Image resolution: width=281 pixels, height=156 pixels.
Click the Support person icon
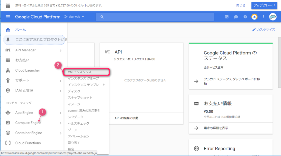point(8,80)
